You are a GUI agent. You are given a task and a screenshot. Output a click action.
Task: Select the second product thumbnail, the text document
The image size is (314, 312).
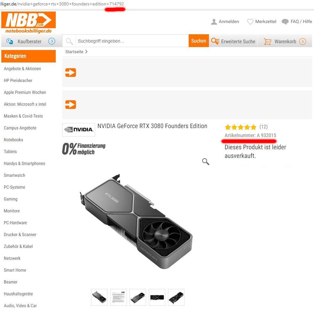pos(119,297)
